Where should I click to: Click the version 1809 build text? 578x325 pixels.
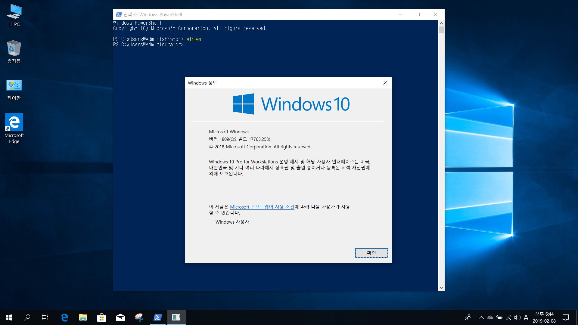(240, 139)
